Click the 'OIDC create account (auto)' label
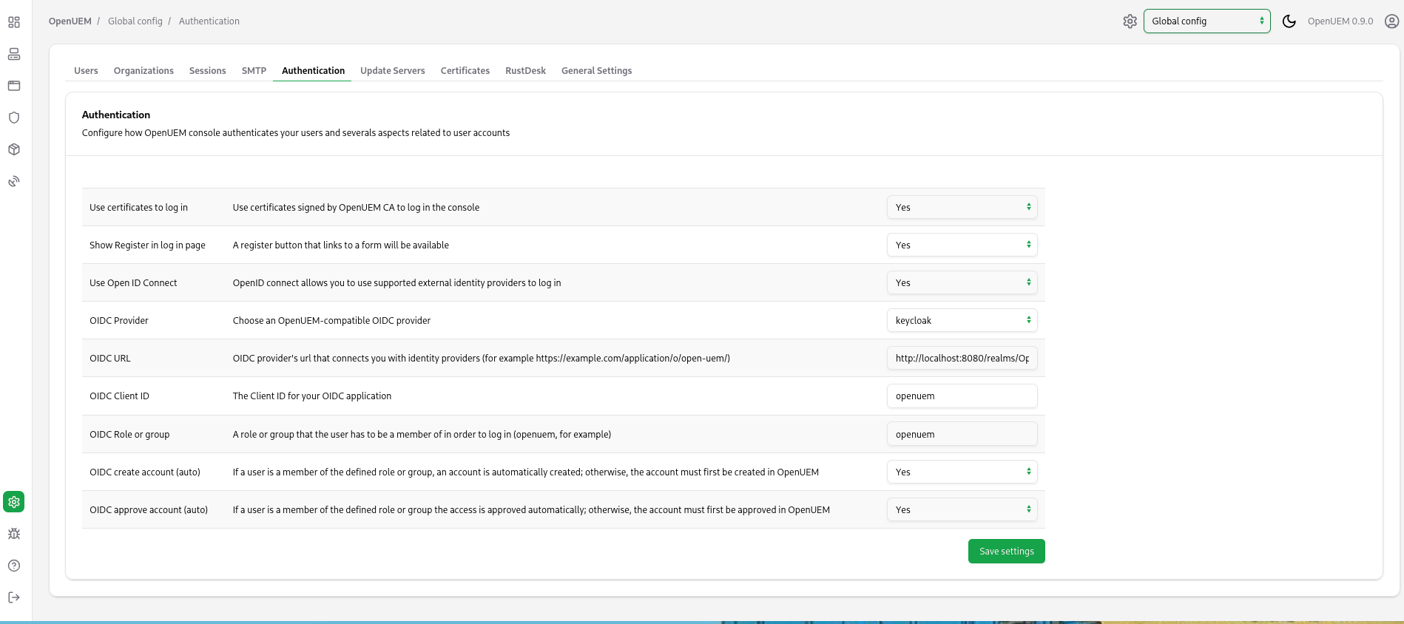 tap(145, 472)
